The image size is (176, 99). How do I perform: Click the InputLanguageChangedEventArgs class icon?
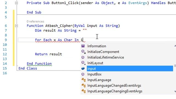84,86
